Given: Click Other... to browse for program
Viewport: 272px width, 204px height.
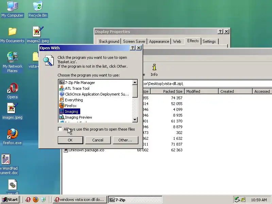Looking at the screenshot, I should (x=125, y=140).
